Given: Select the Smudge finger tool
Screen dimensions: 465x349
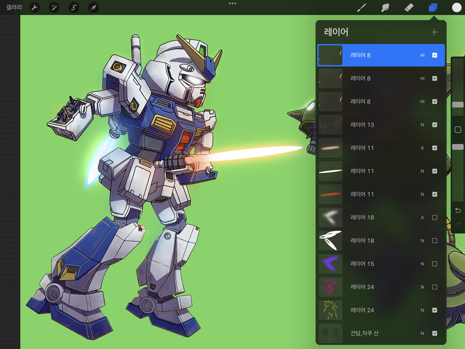Looking at the screenshot, I should (385, 7).
